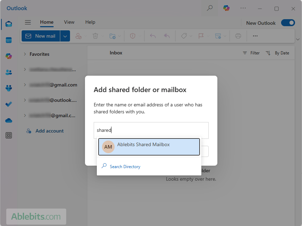Switch to the Help tab
Viewport: 302px width, 226px height.
90,22
